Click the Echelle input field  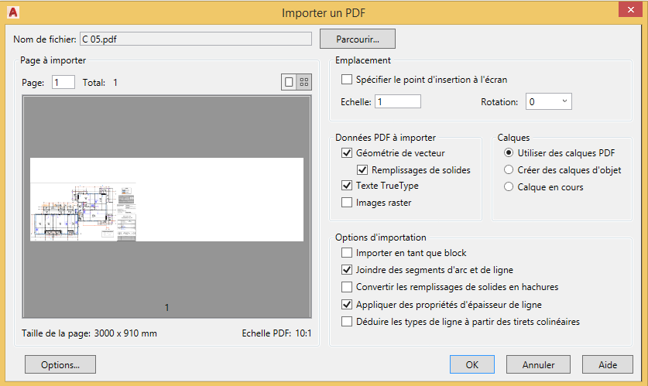tap(397, 101)
